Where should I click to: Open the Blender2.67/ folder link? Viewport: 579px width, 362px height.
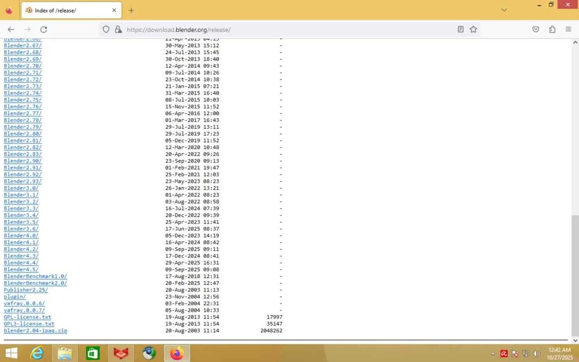[x=23, y=46]
